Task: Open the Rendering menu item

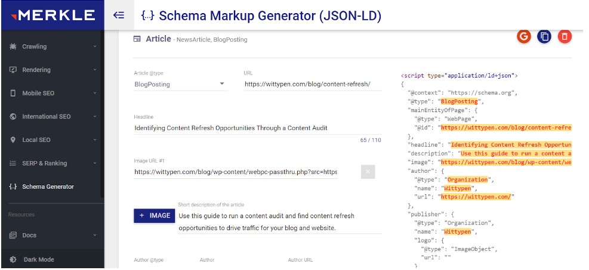Action: [x=52, y=70]
